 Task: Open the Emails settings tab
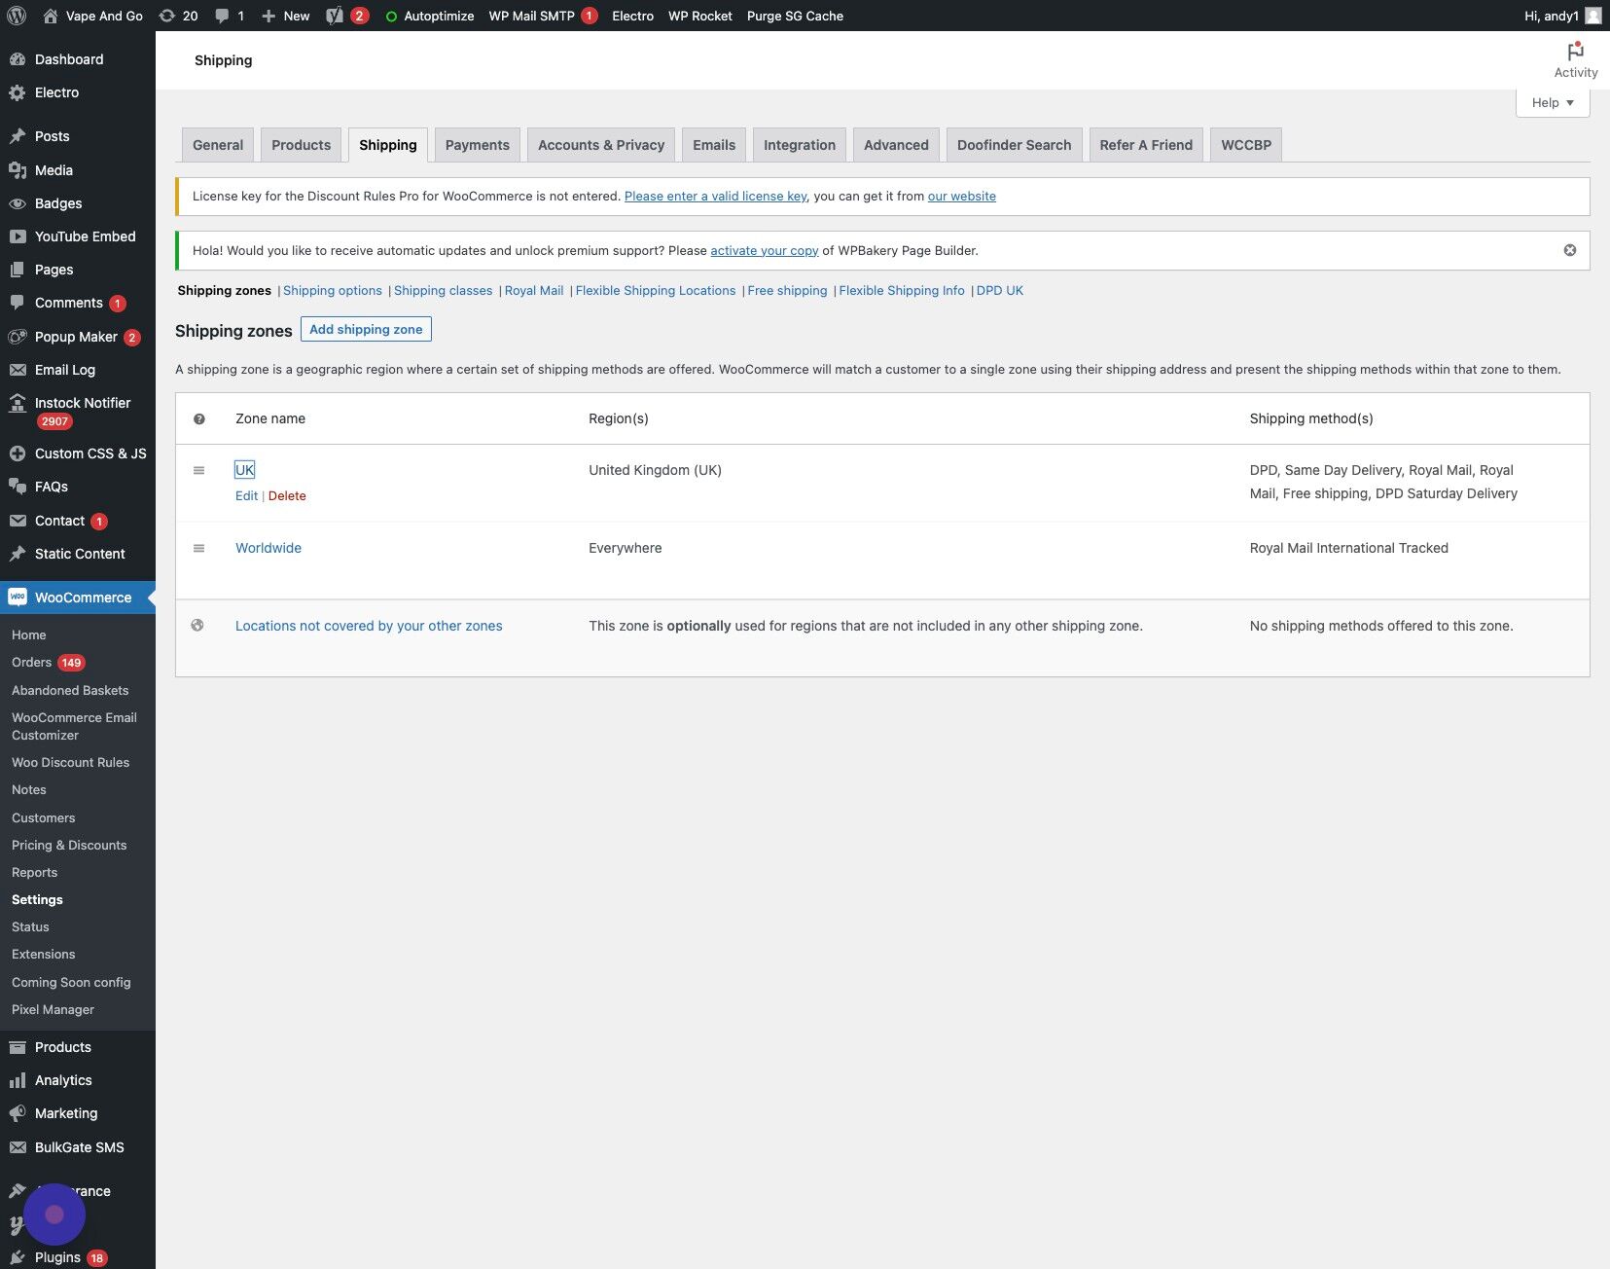pos(714,145)
